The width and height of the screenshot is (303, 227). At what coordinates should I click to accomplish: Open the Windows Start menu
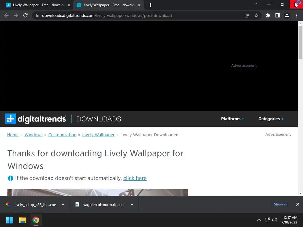pyautogui.click(x=9, y=220)
